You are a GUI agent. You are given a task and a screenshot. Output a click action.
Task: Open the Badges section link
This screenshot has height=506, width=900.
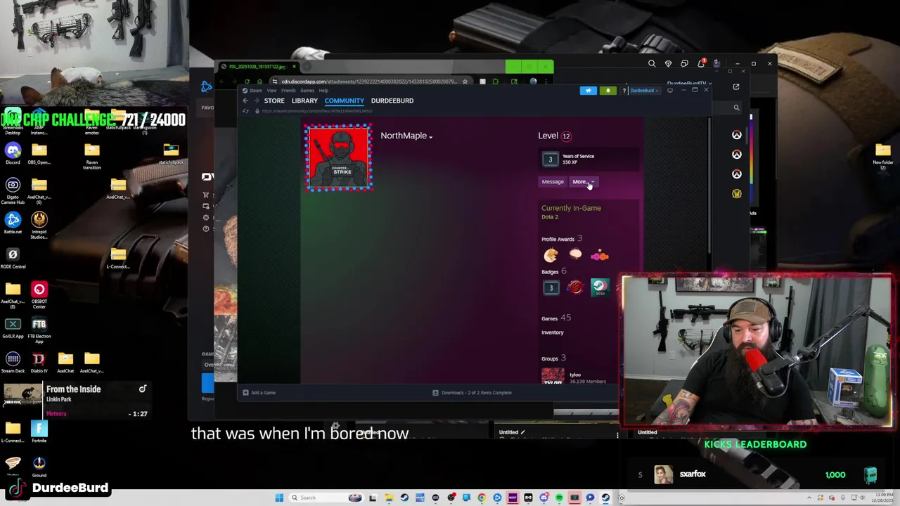coord(553,271)
